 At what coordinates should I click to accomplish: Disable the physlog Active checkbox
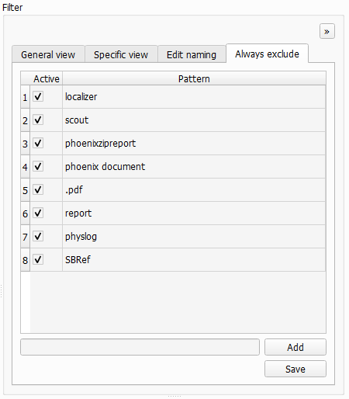(x=38, y=237)
